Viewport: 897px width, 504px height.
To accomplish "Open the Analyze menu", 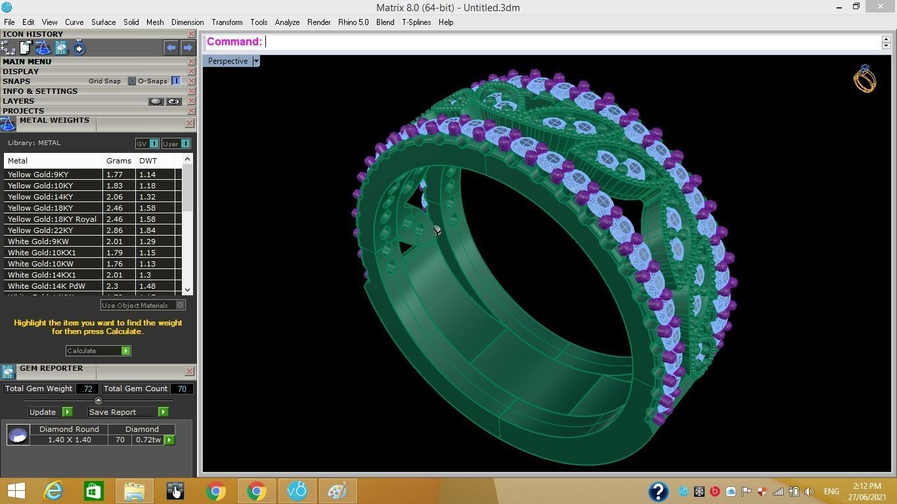I will pyautogui.click(x=287, y=22).
